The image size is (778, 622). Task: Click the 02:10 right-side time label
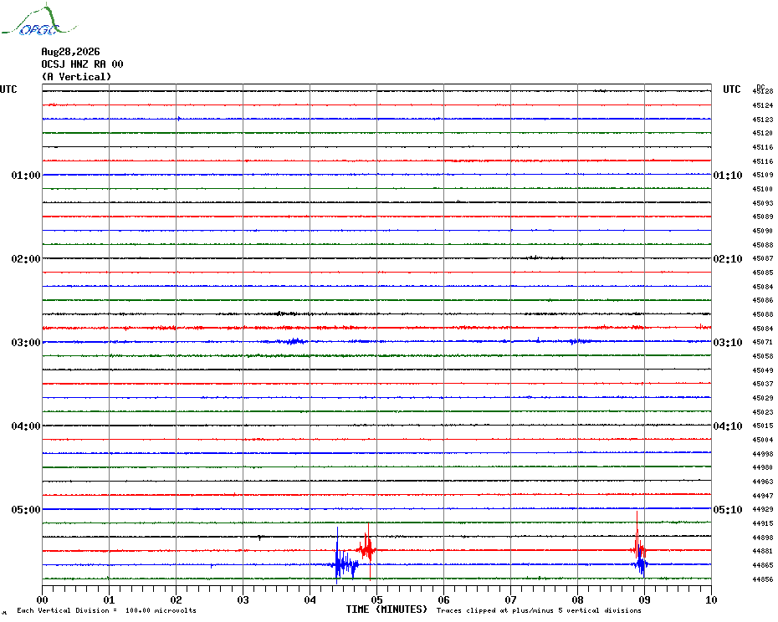[728, 259]
